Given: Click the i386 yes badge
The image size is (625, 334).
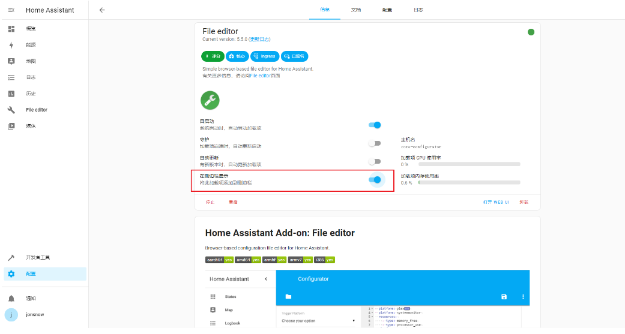Looking at the screenshot, I should [324, 260].
